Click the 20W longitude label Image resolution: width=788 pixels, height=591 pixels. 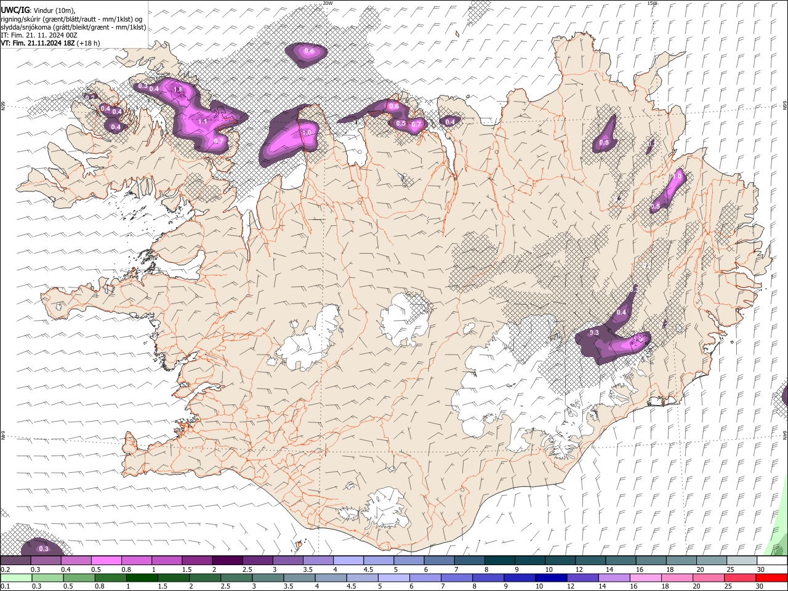pos(328,3)
